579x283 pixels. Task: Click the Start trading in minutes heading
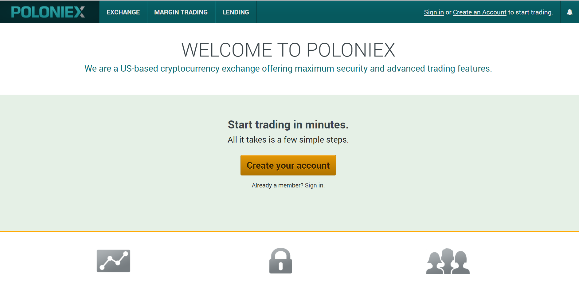pyautogui.click(x=288, y=125)
